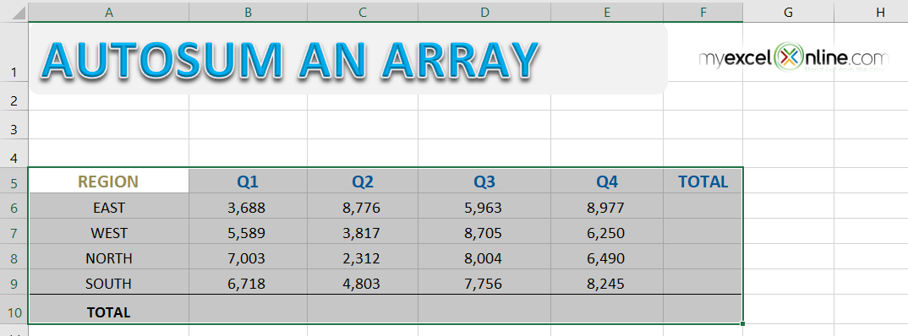Image resolution: width=908 pixels, height=336 pixels.
Task: Click the fill handle at selection corner
Action: click(x=743, y=324)
